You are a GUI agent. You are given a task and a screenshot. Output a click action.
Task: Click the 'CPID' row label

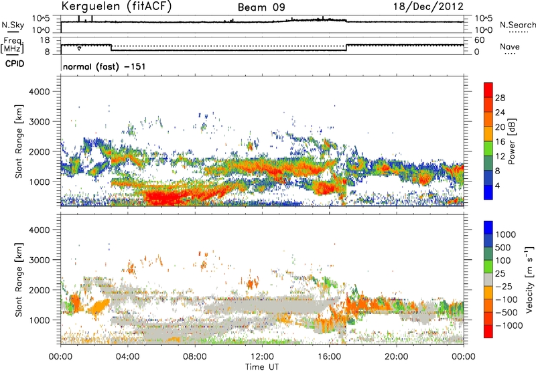15,64
